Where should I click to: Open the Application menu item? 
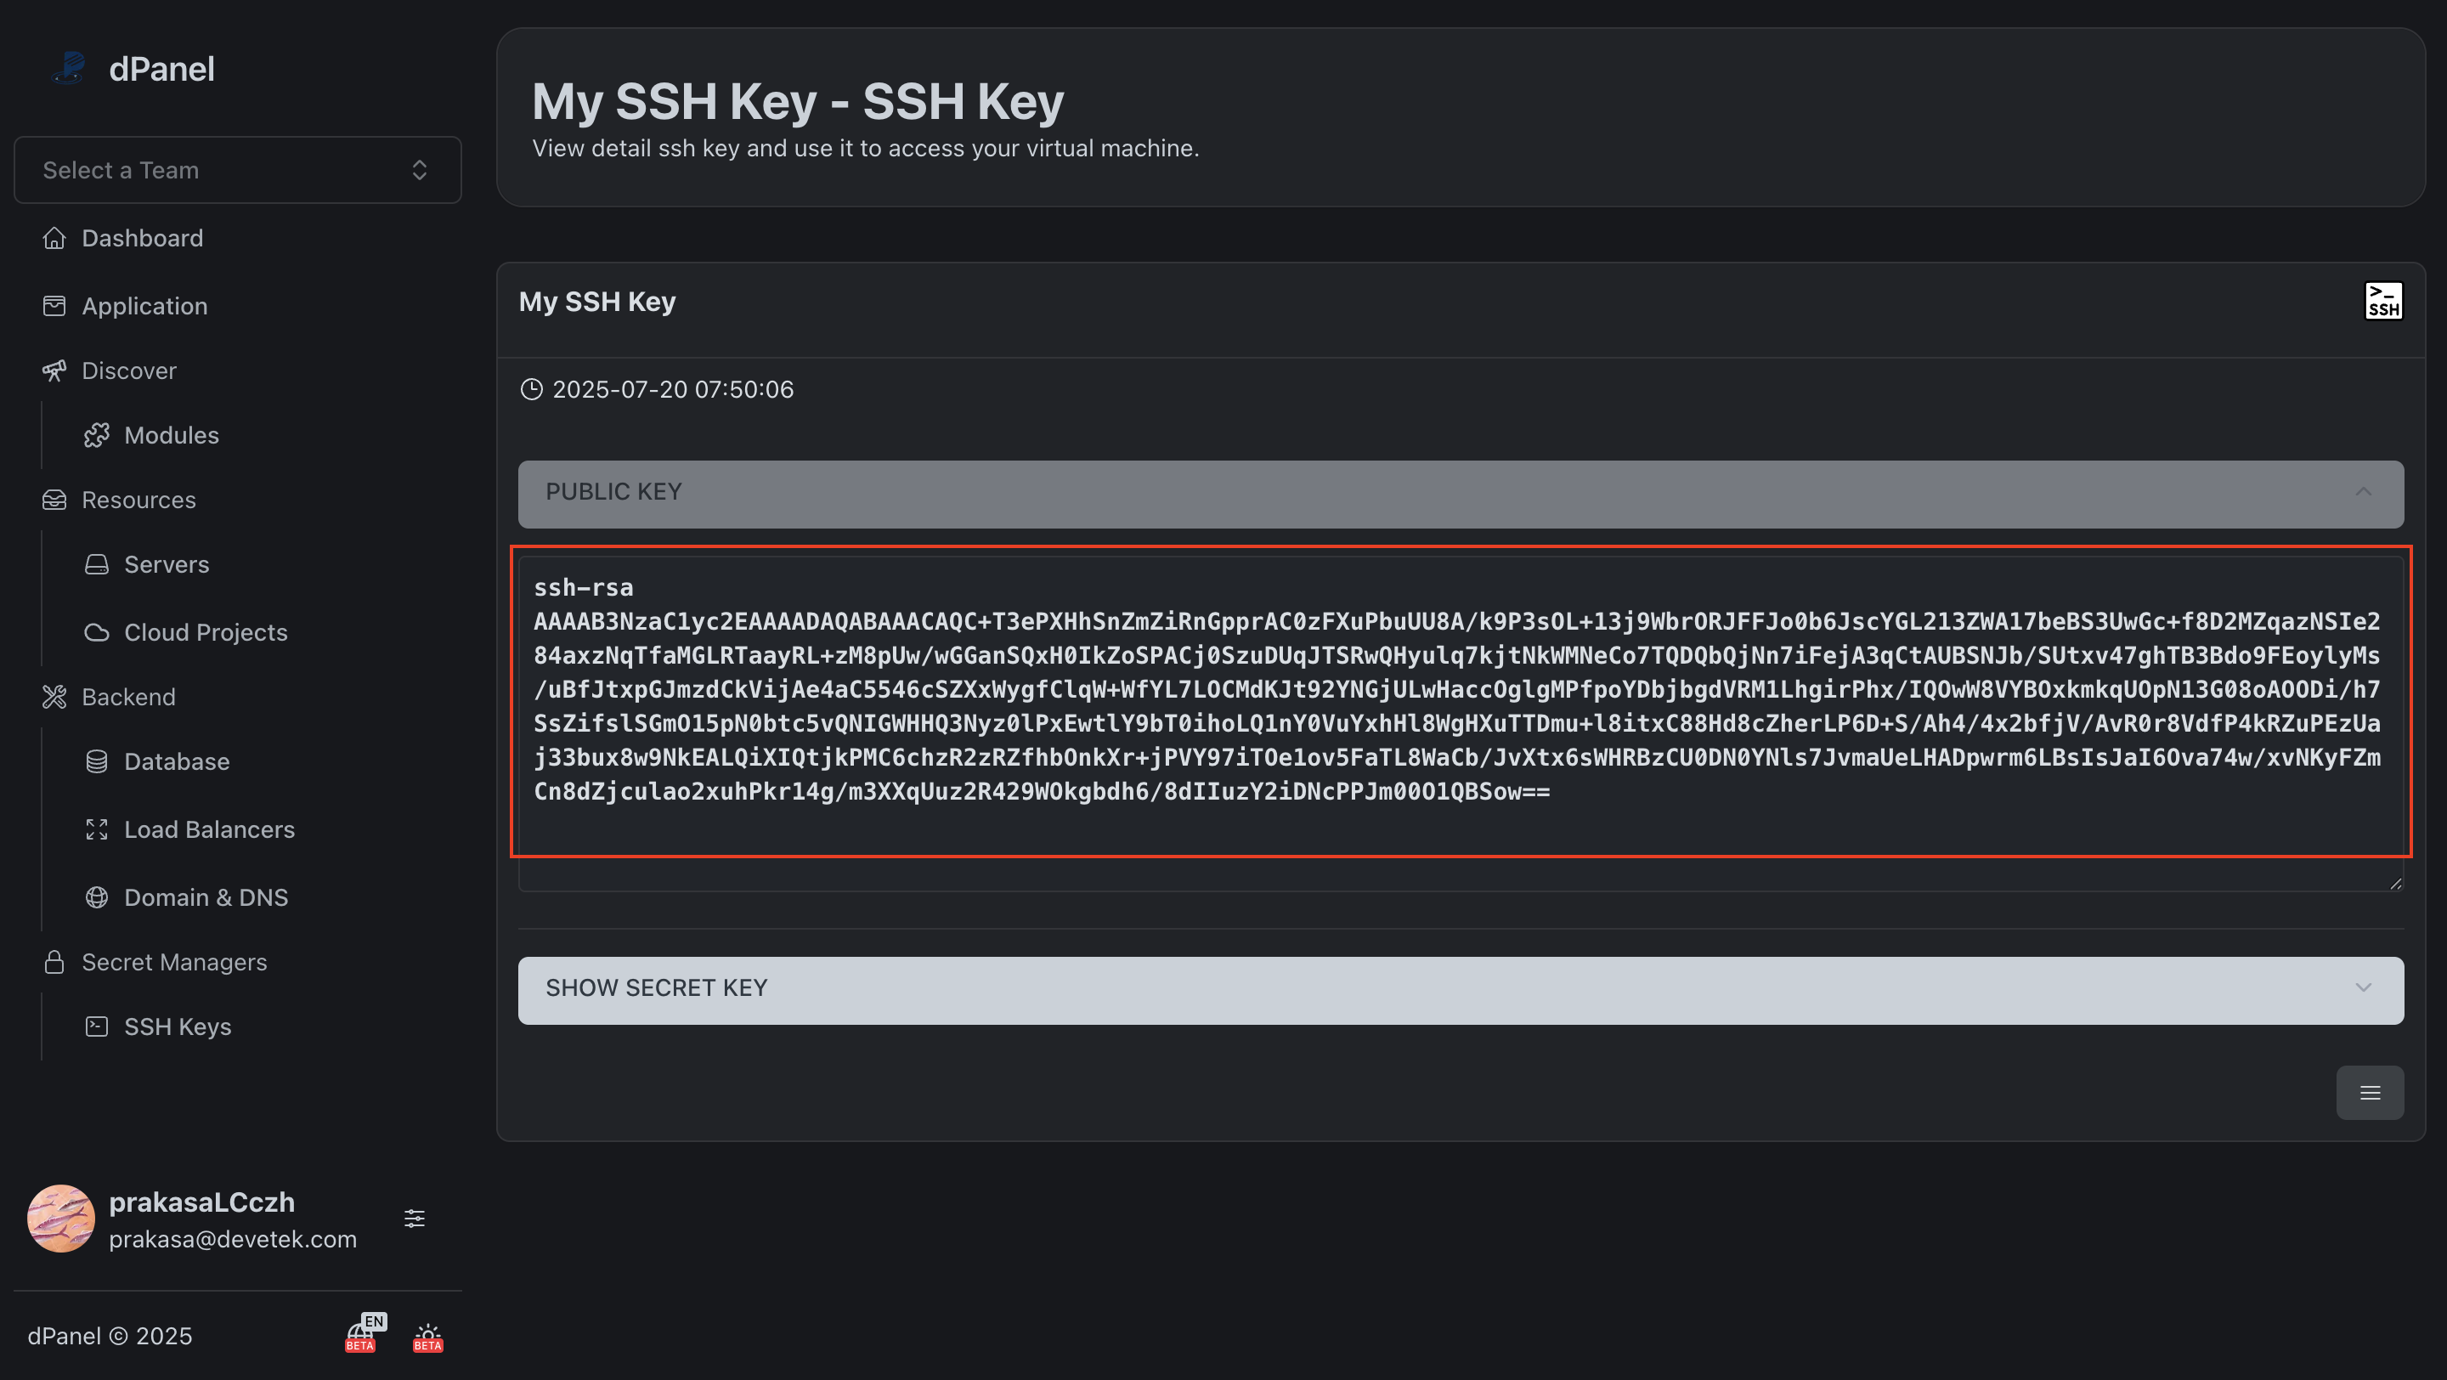point(144,306)
